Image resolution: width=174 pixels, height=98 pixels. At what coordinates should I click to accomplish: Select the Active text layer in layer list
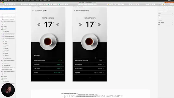pyautogui.click(x=5, y=42)
